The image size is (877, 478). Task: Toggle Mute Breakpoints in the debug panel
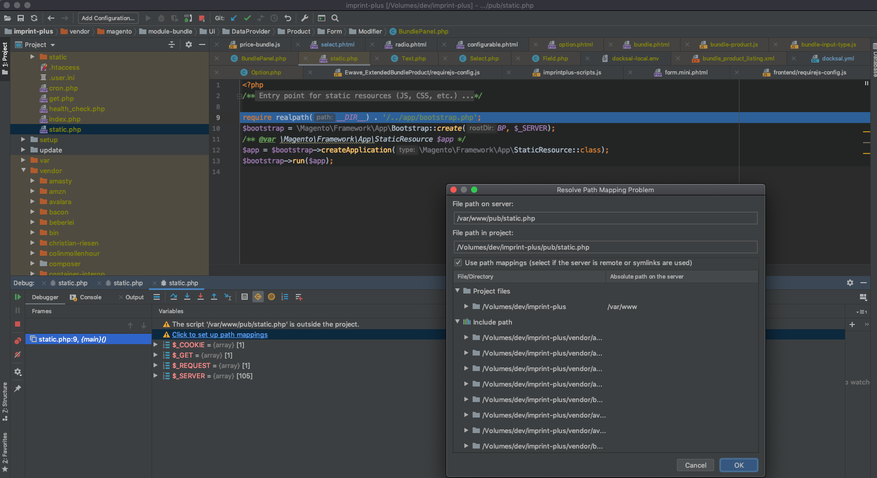tap(18, 355)
